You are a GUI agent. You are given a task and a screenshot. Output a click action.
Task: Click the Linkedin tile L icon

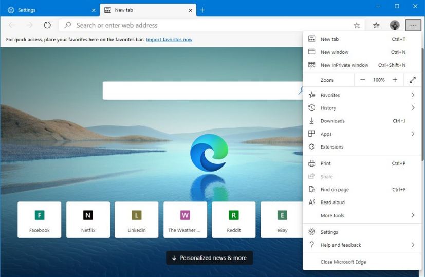(137, 215)
